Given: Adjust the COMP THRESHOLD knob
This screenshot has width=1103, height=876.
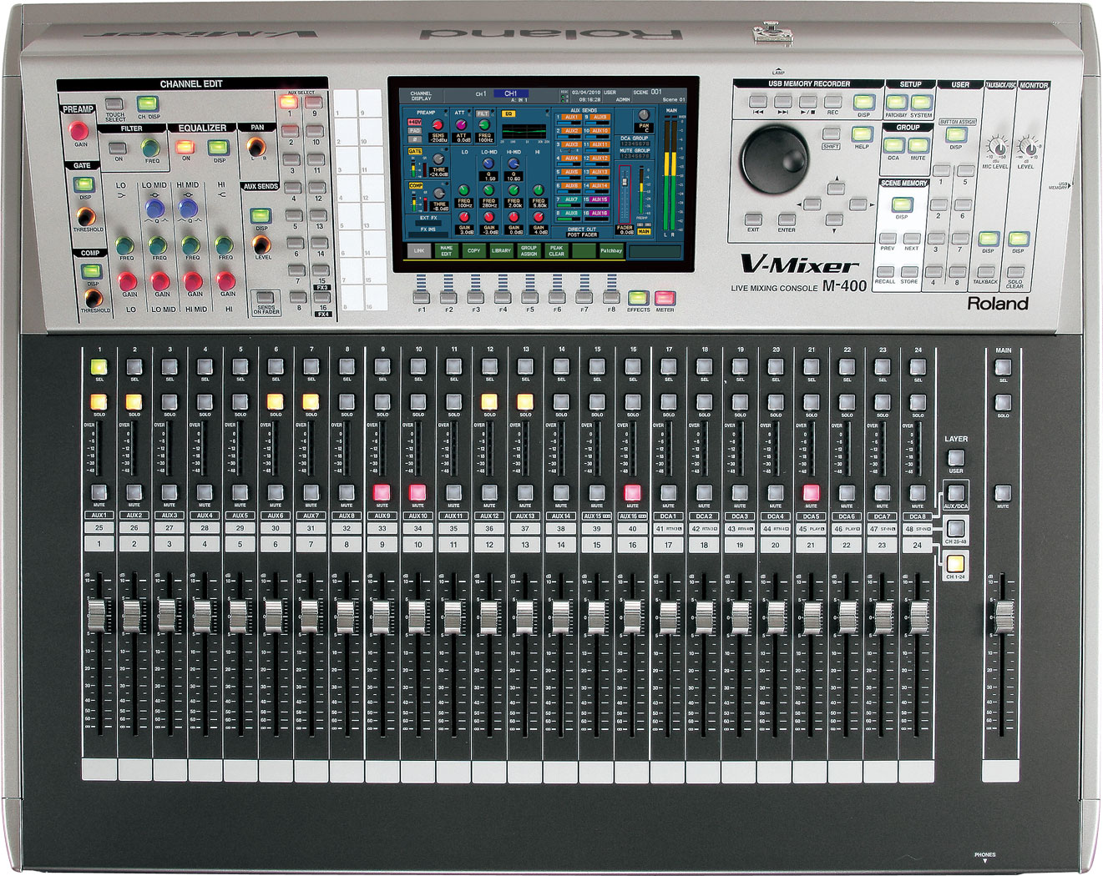Looking at the screenshot, I should 93,299.
